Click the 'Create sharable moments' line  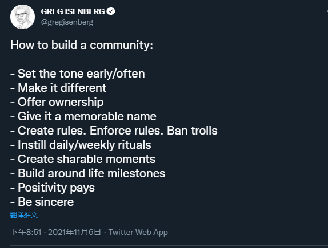83,159
